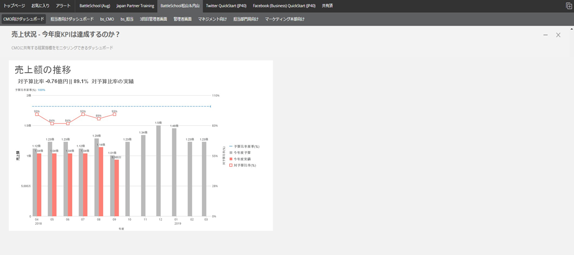574x255 pixels.
Task: Open the トップページ menu item
Action: (14, 6)
